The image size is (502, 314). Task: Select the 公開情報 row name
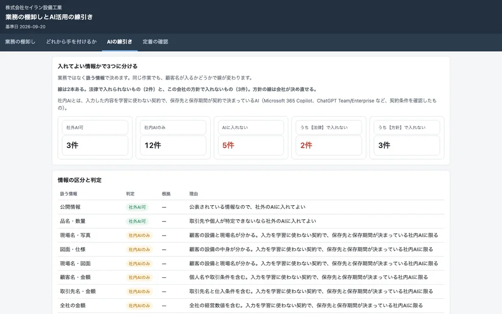70,207
